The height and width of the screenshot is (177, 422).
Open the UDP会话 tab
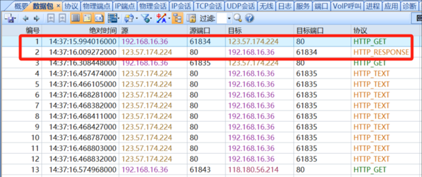tap(240, 5)
